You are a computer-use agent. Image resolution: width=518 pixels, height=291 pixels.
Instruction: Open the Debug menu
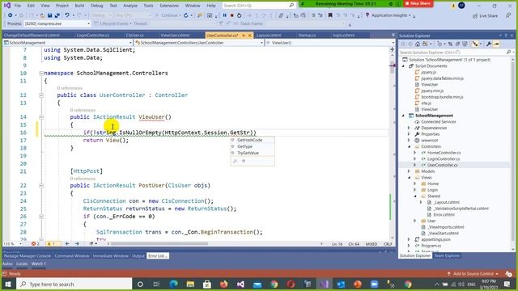[x=97, y=6]
